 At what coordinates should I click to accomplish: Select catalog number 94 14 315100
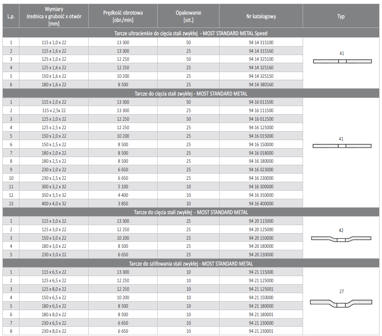coord(261,43)
